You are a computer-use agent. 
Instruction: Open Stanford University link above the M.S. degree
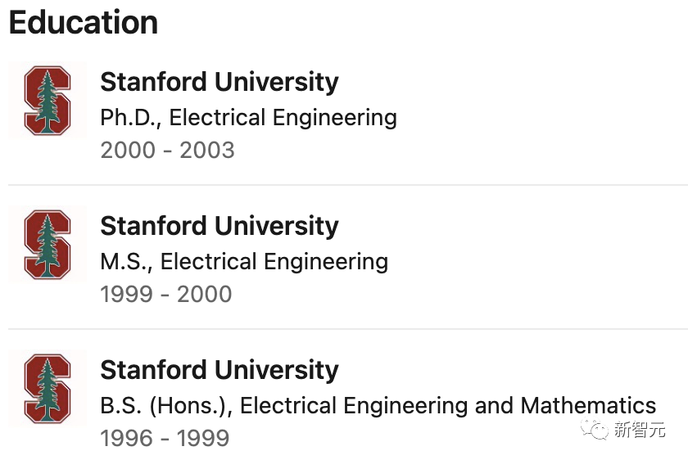tap(219, 226)
